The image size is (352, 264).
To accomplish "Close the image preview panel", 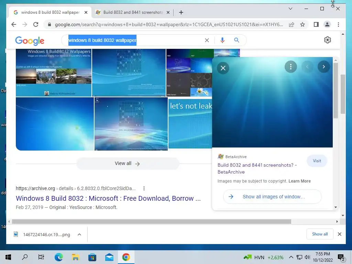I will (x=223, y=68).
